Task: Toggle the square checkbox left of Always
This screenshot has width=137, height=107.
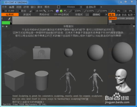Action: click(59, 7)
